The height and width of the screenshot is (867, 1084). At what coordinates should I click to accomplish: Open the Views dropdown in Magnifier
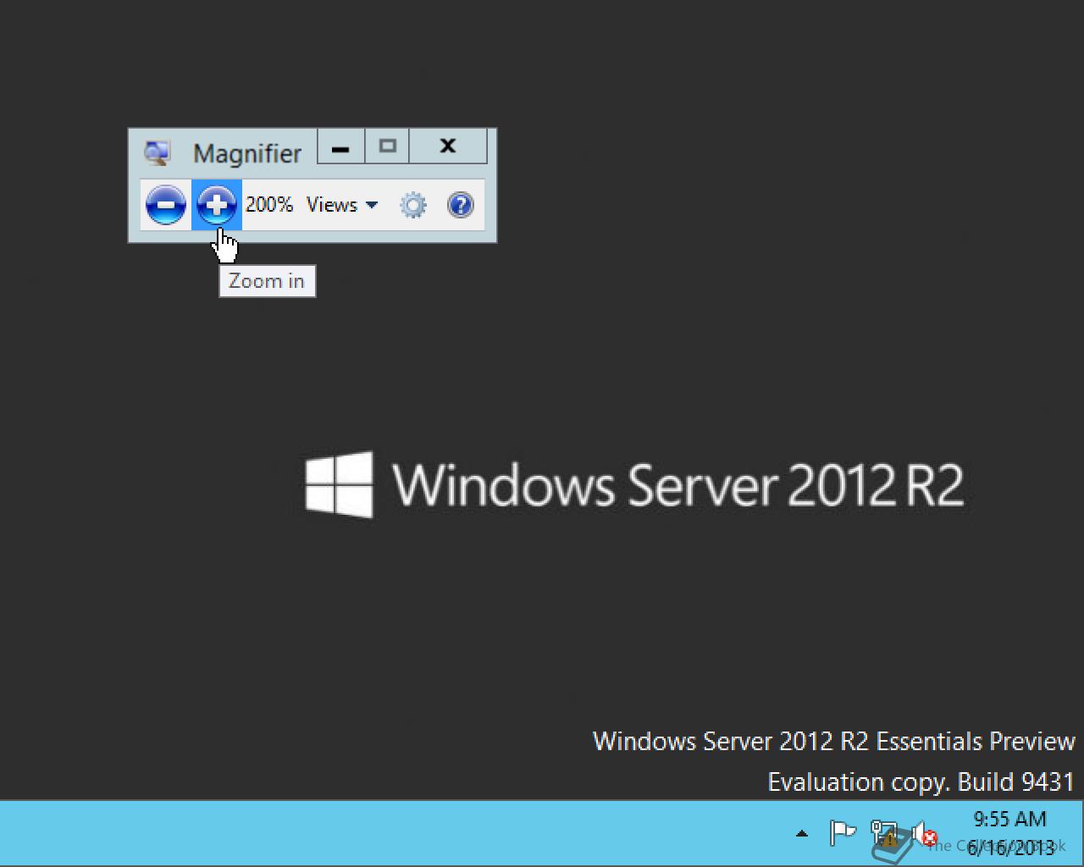pos(342,205)
